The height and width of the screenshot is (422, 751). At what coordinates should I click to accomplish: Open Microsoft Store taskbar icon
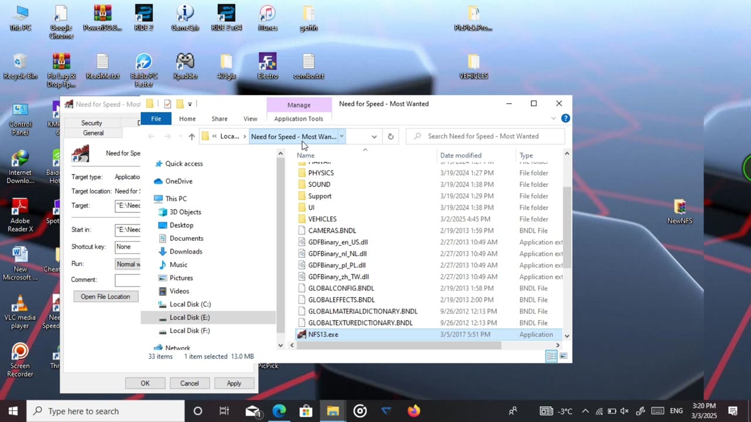tap(306, 411)
